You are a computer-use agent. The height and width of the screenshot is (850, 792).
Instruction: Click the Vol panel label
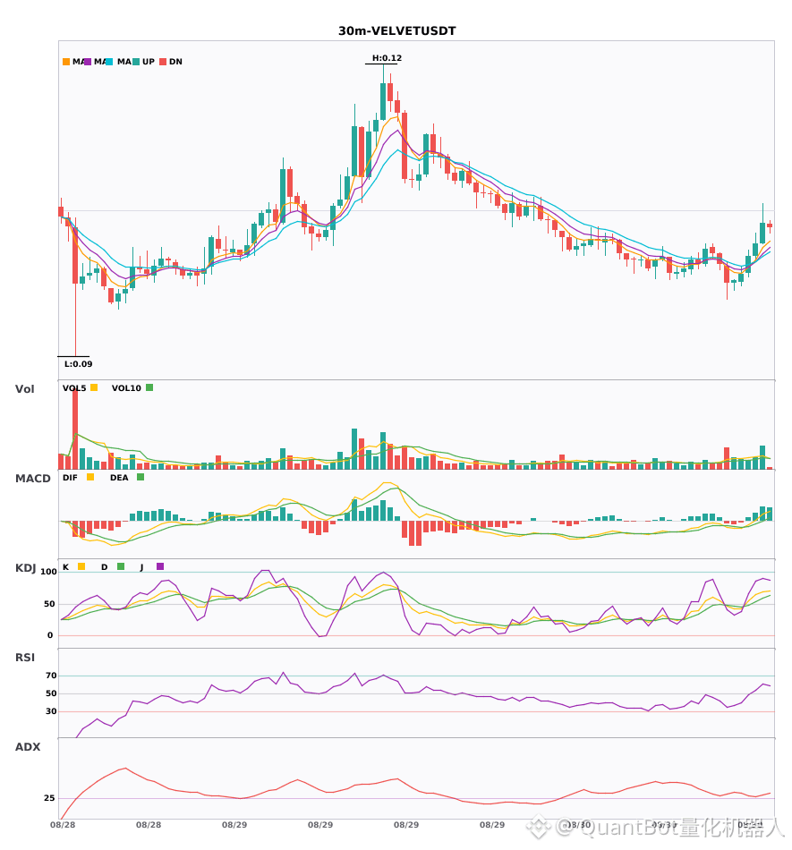click(24, 389)
